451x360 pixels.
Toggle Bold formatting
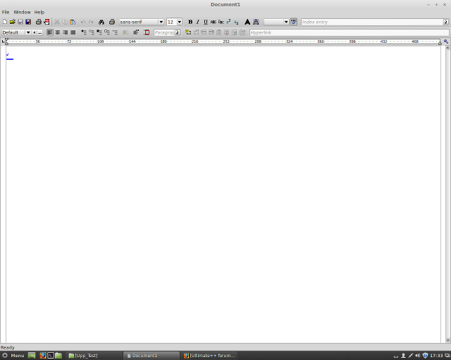point(190,22)
